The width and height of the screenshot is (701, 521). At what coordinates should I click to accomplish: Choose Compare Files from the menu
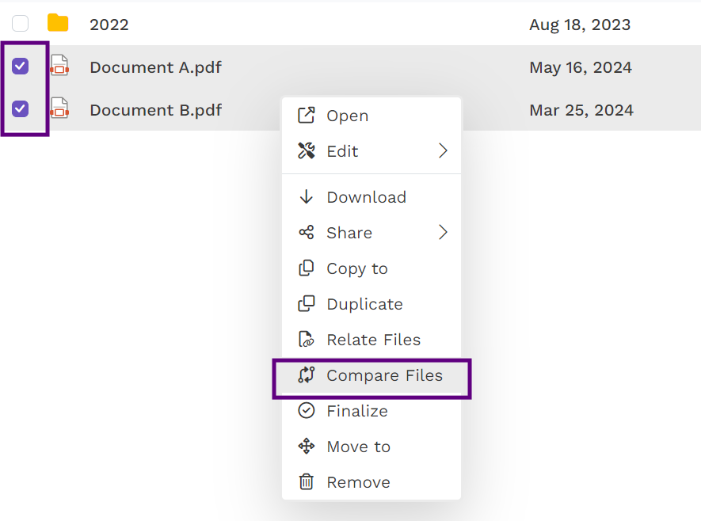[x=384, y=375]
